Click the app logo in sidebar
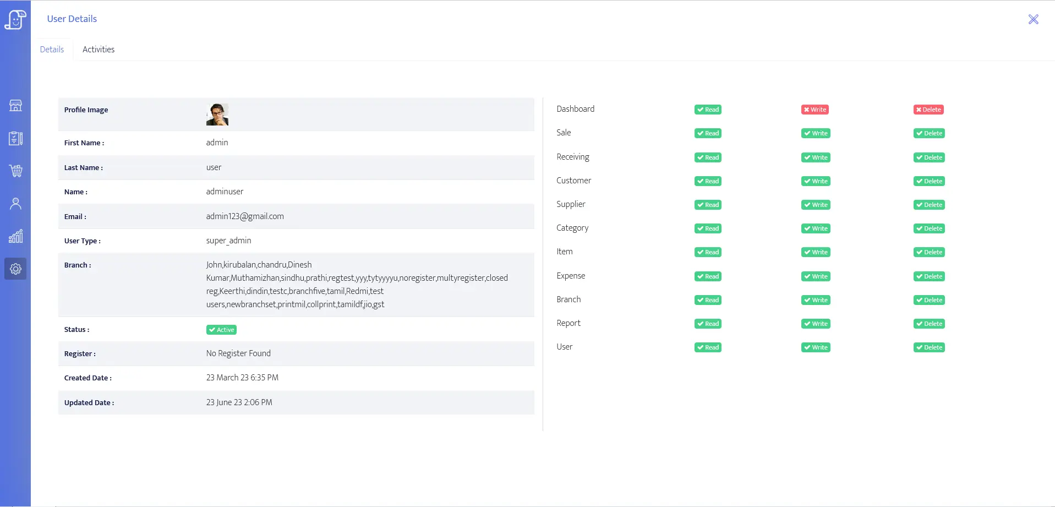This screenshot has height=507, width=1055. coord(15,20)
